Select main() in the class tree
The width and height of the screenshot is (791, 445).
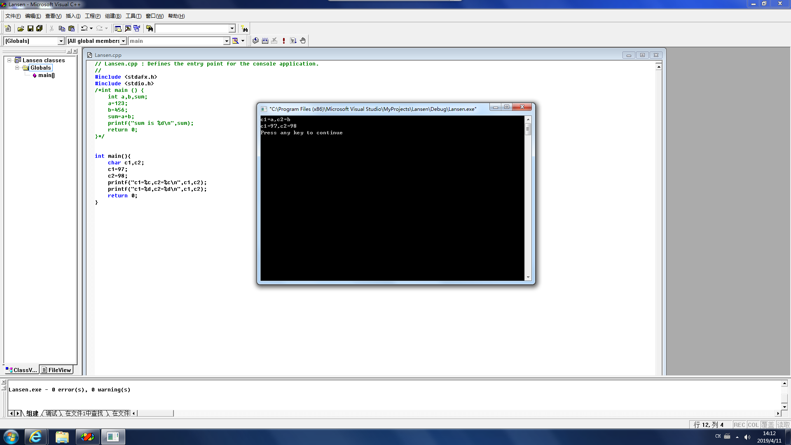(x=46, y=75)
